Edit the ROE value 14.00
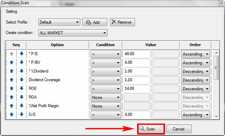Viewport: 225px width, 136px height. (x=137, y=88)
